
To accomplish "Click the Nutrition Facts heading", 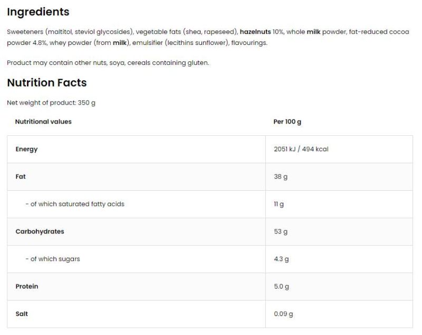I will tap(46, 82).
